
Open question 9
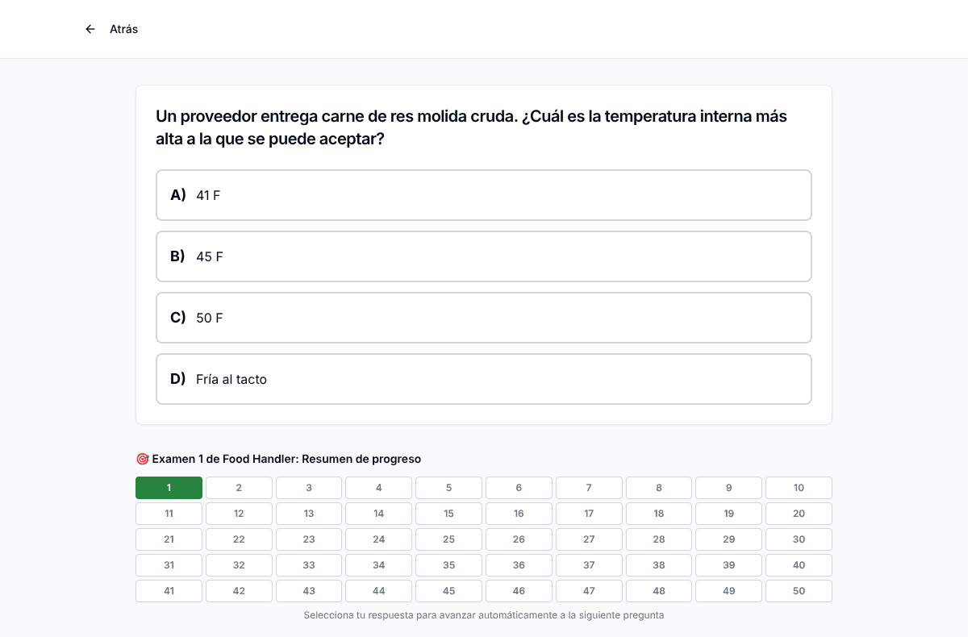(x=729, y=488)
